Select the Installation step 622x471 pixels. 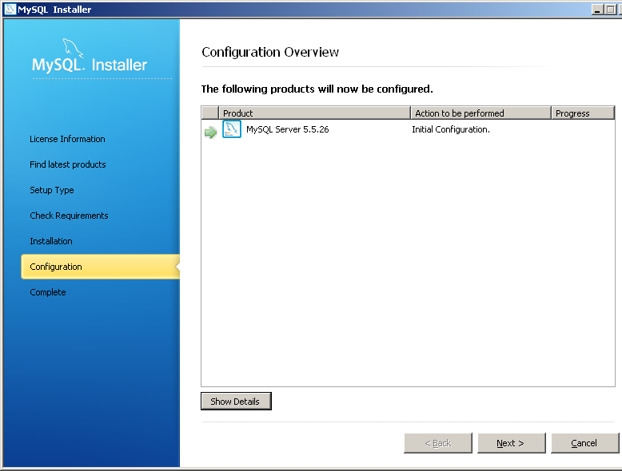click(51, 241)
